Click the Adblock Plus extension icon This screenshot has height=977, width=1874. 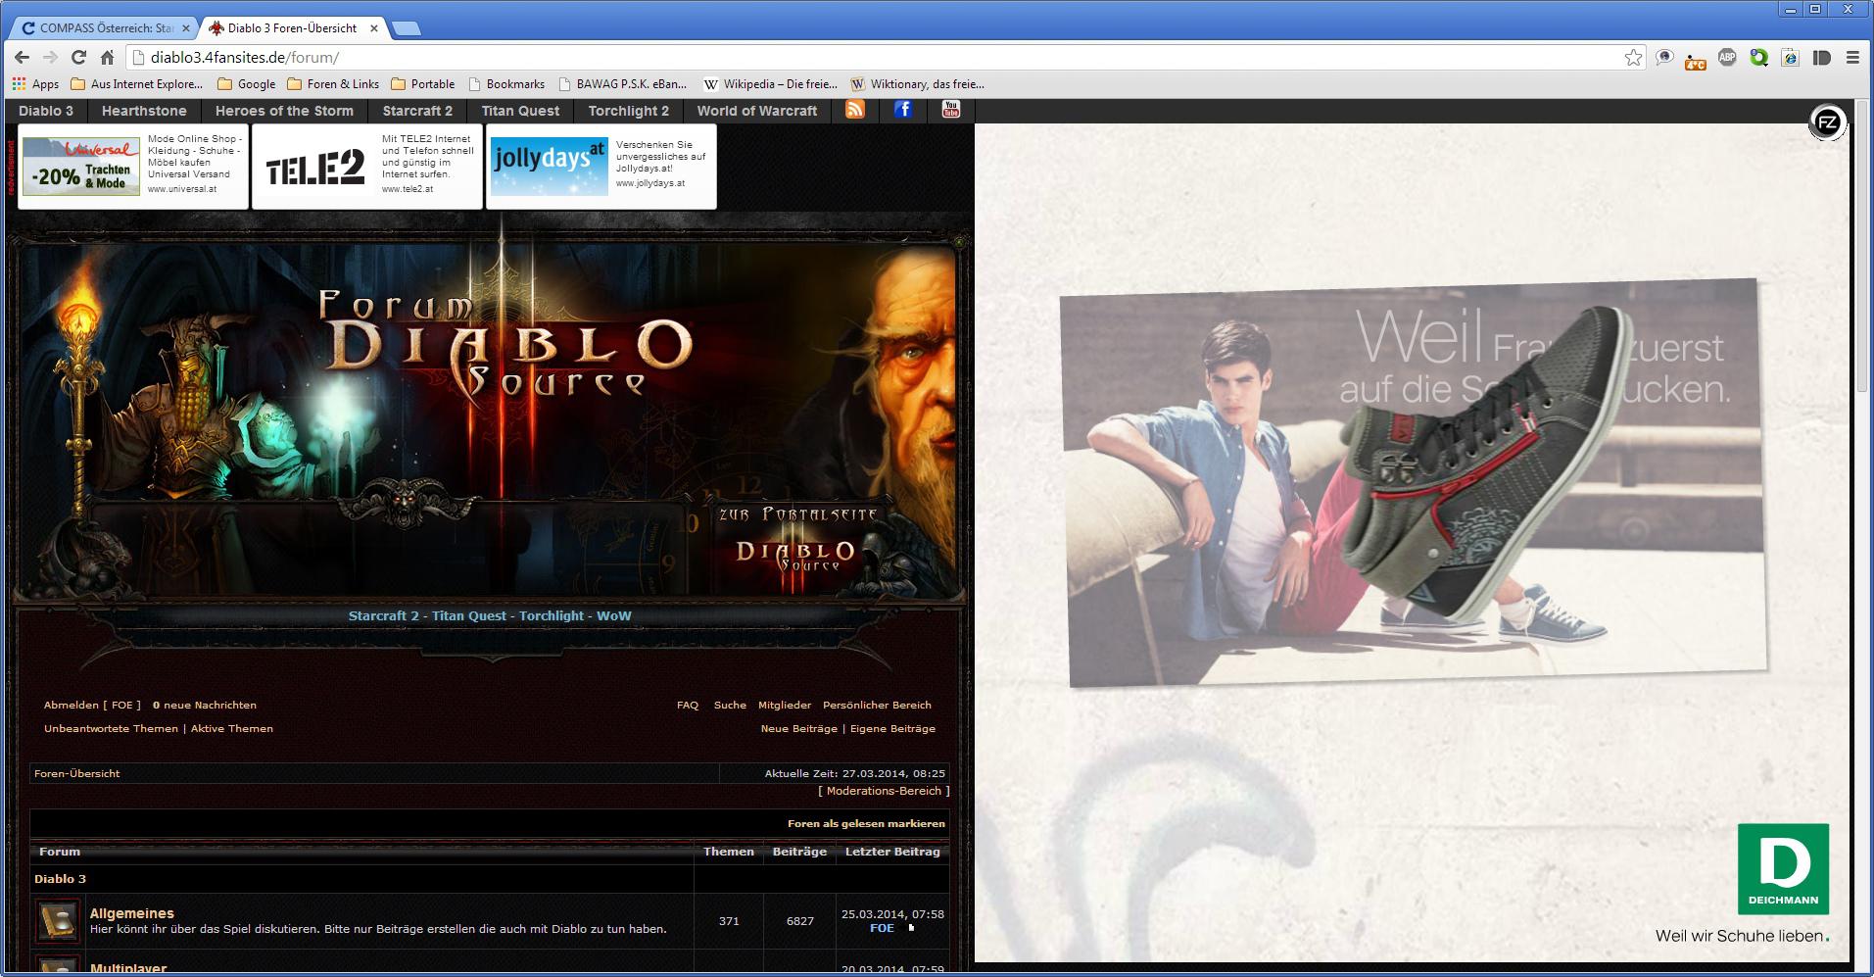tap(1727, 58)
